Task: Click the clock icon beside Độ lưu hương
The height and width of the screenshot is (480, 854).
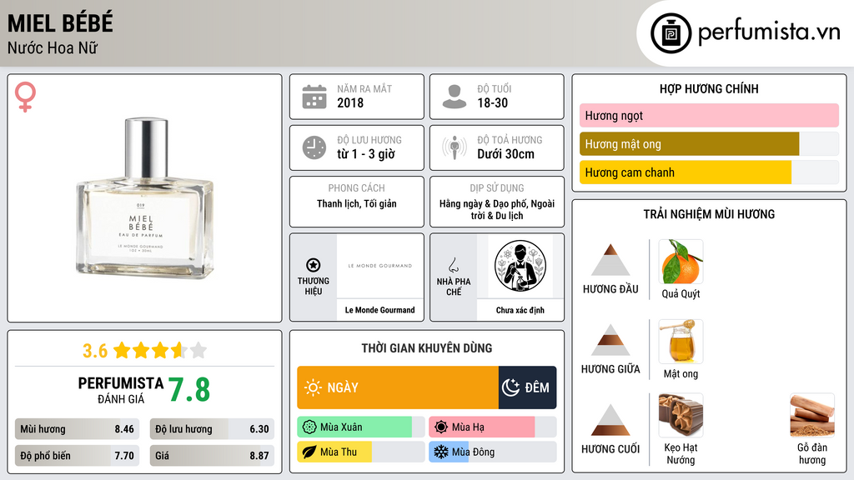Action: point(314,147)
